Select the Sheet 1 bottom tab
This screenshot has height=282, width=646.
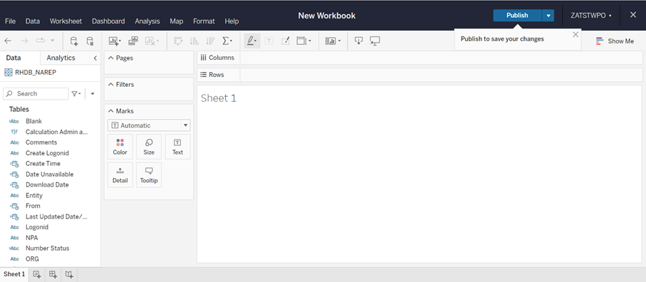[14, 274]
